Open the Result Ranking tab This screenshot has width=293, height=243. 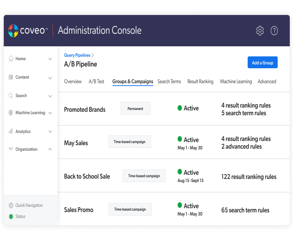click(x=200, y=81)
